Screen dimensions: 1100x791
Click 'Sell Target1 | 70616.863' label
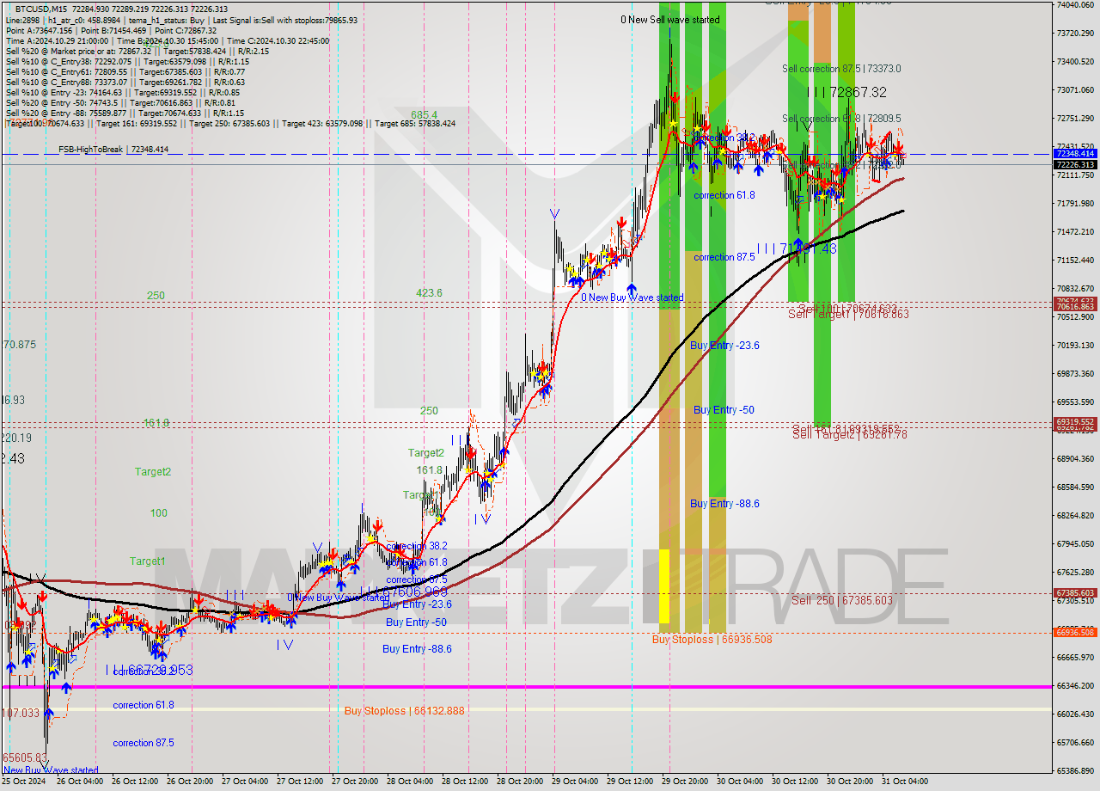coord(848,315)
